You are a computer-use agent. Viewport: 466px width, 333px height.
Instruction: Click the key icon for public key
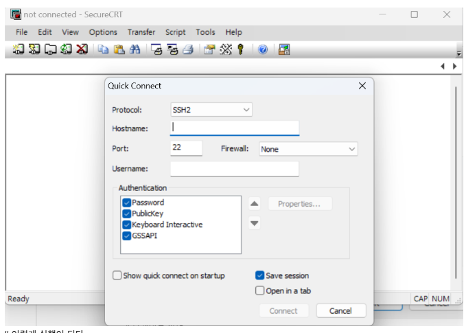tap(241, 49)
